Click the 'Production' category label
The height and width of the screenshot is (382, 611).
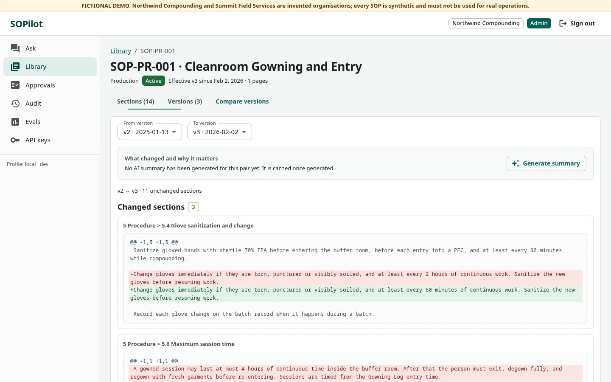124,81
